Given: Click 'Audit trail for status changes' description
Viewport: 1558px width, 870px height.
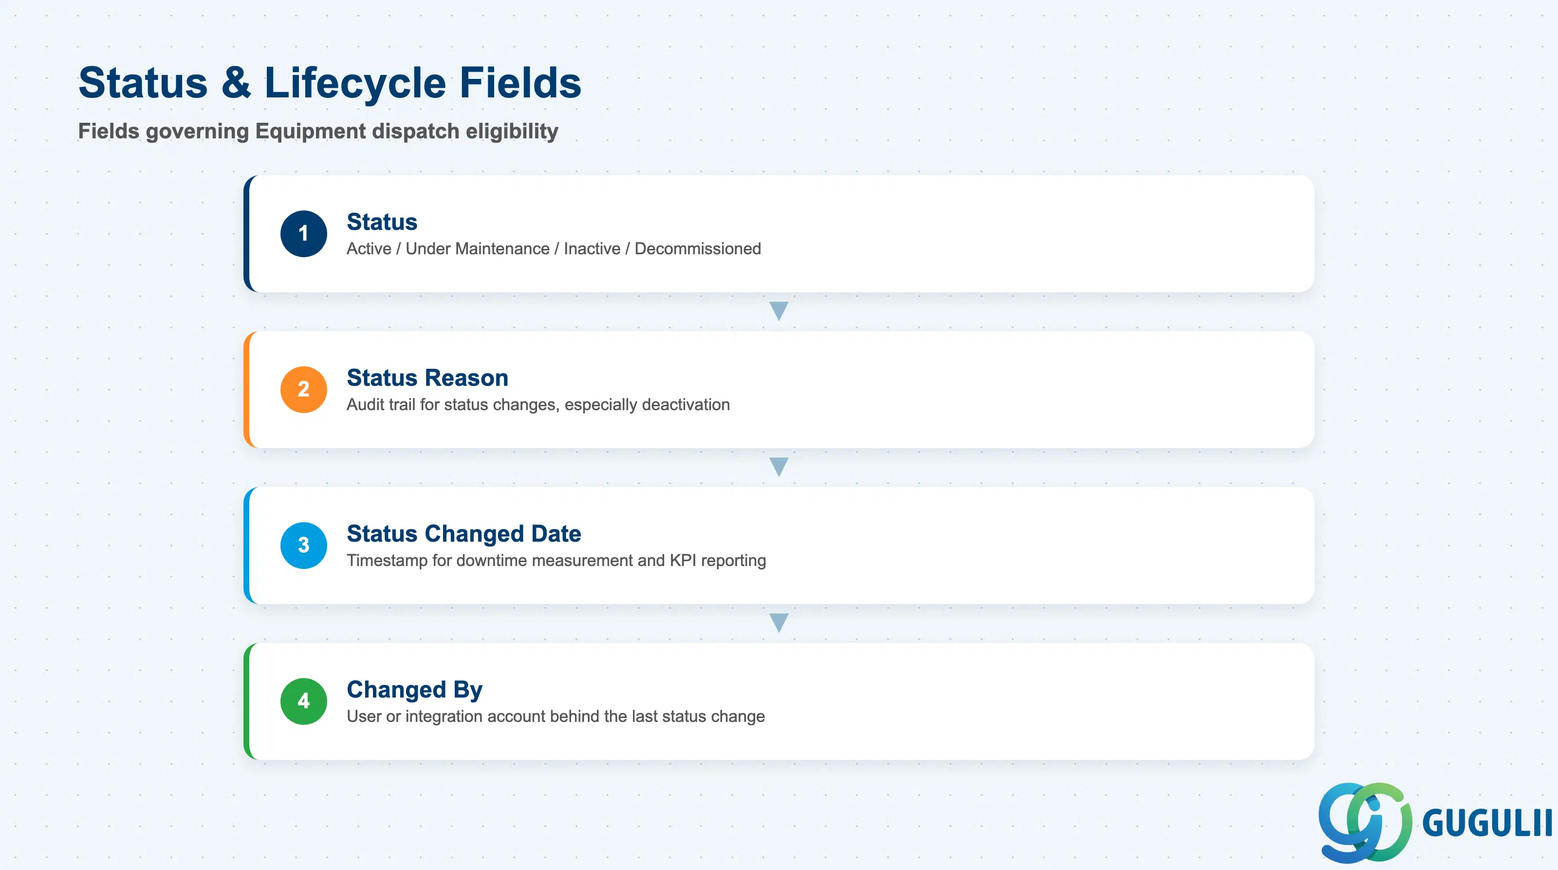Looking at the screenshot, I should [x=538, y=405].
